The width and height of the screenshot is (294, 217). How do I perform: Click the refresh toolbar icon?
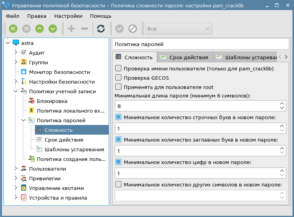pyautogui.click(x=101, y=29)
